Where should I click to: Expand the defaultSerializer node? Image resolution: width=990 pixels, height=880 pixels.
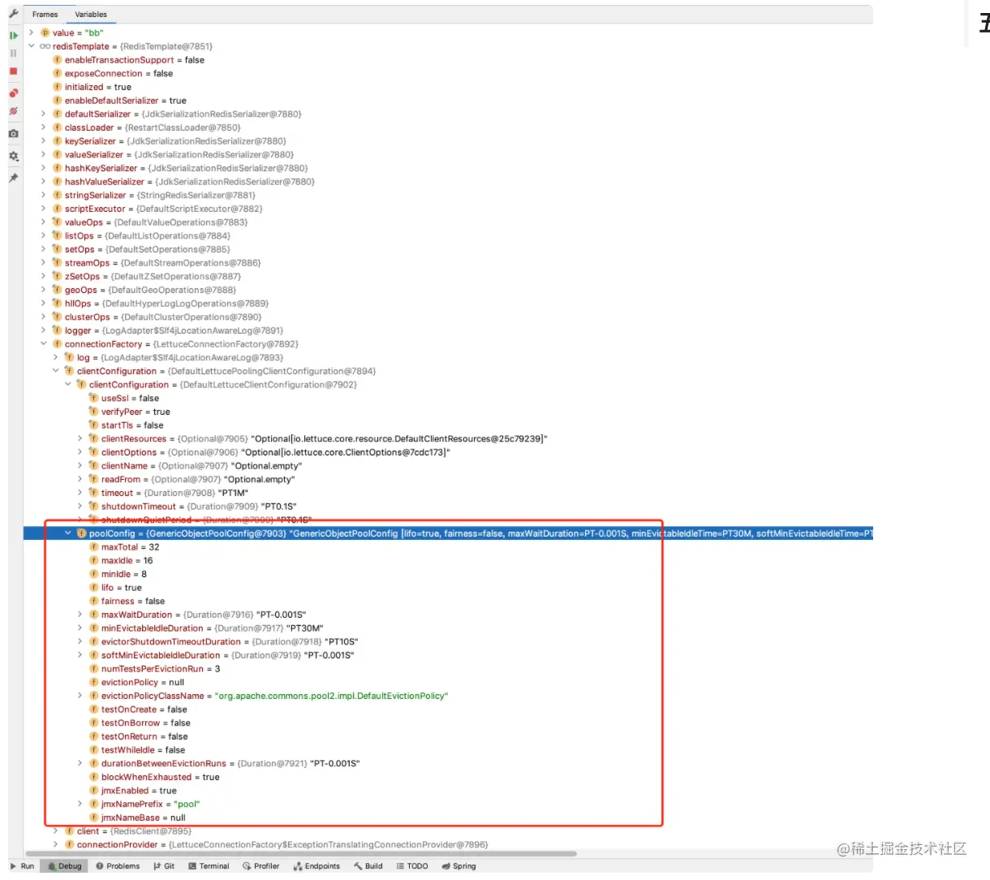click(43, 114)
